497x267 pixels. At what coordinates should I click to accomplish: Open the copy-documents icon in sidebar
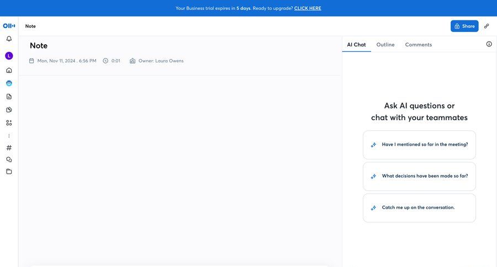[x=9, y=110]
